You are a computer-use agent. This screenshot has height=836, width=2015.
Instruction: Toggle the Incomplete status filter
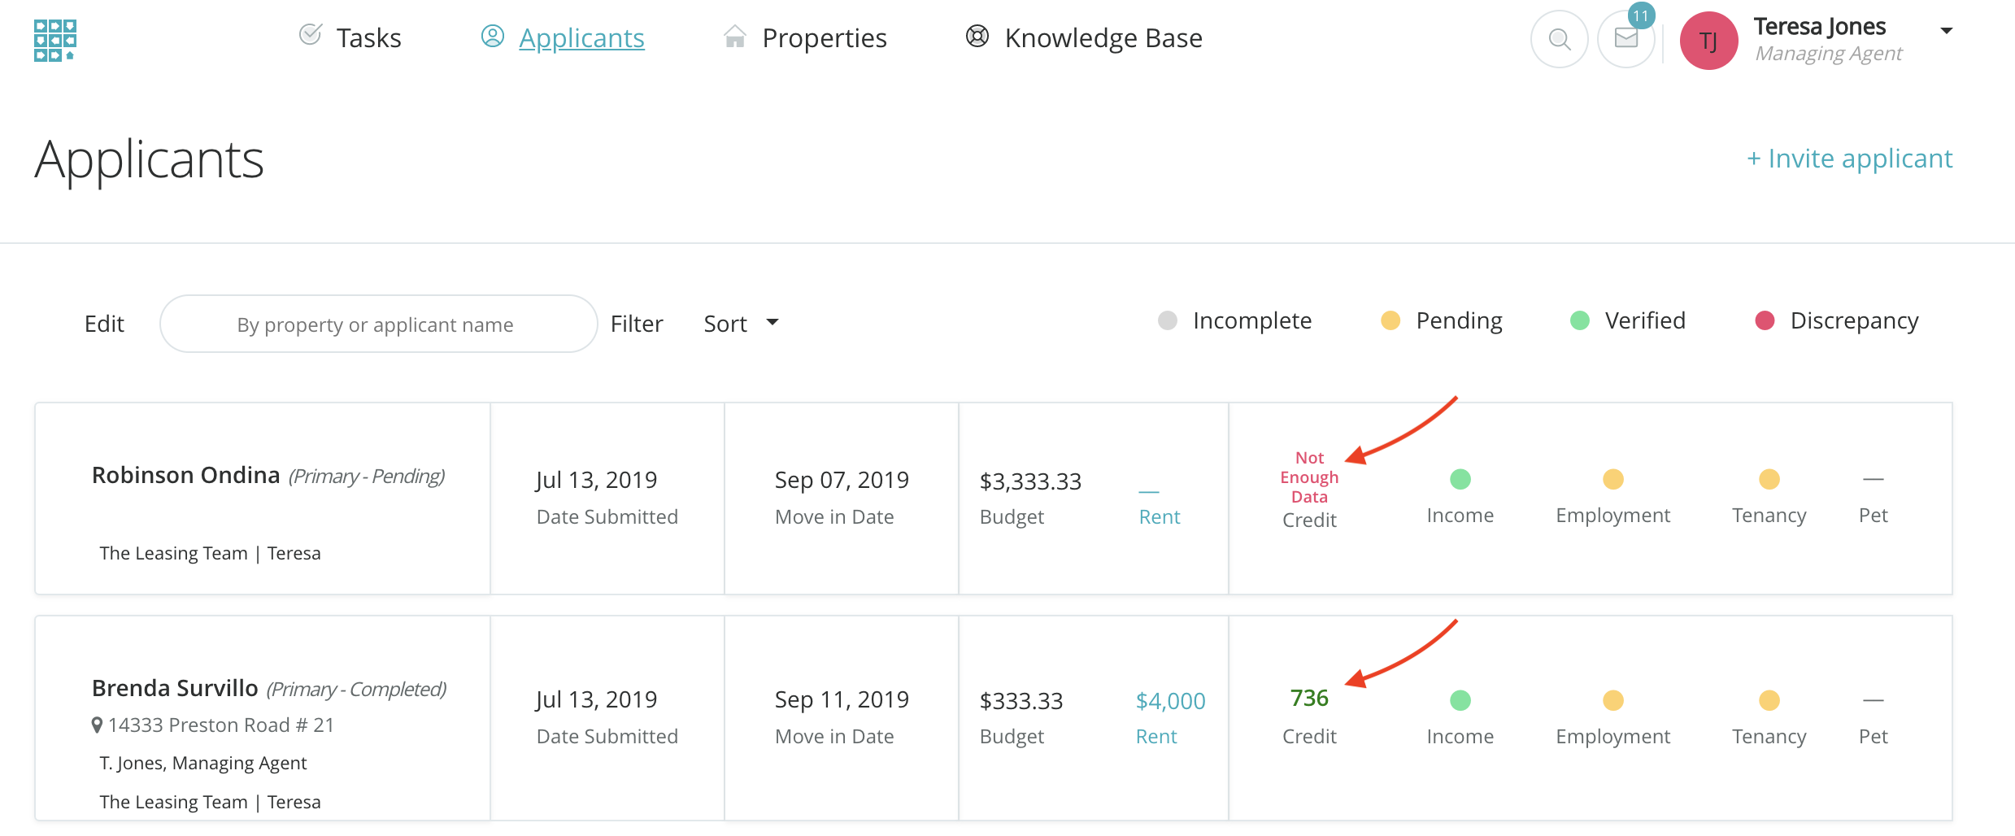point(1235,320)
